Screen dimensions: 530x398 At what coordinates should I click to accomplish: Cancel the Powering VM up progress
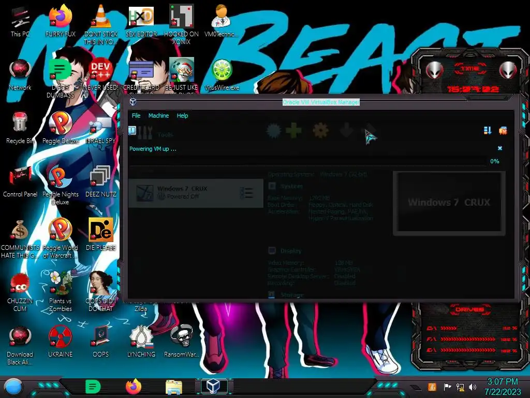[500, 148]
